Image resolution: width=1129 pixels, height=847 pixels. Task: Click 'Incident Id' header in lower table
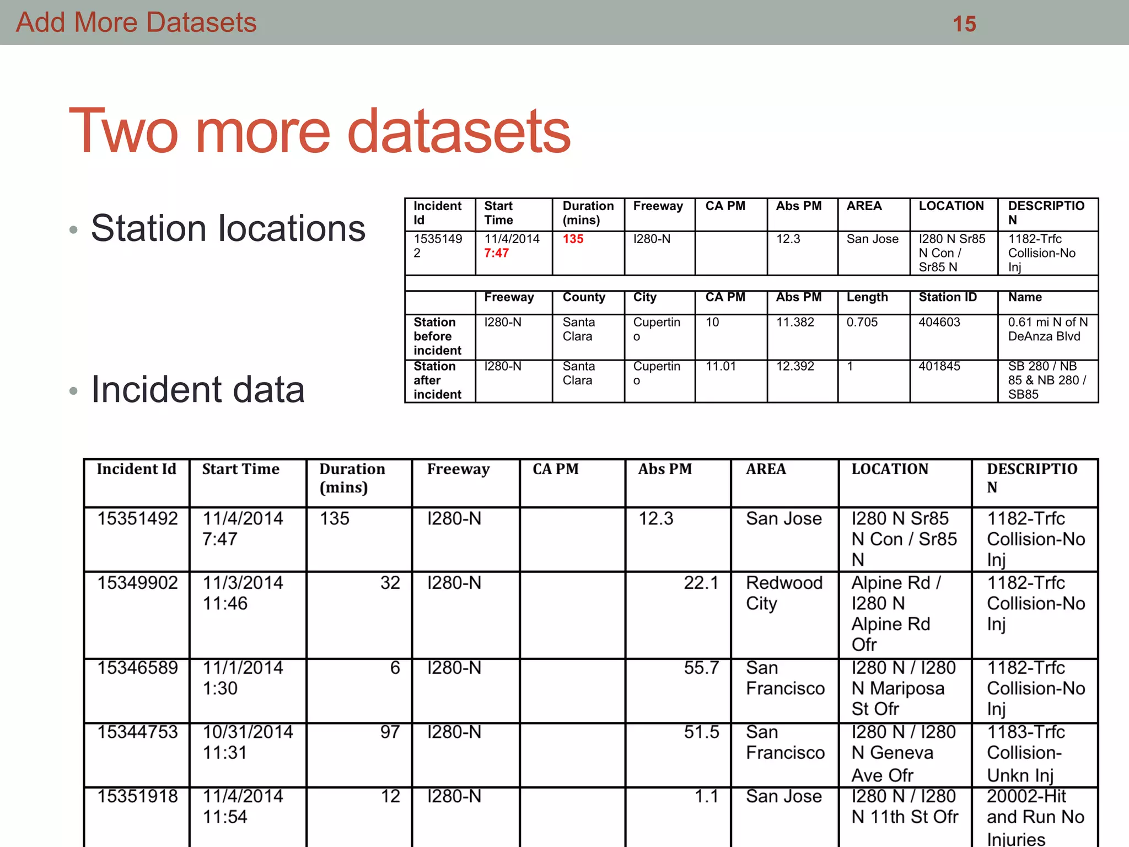tap(137, 469)
